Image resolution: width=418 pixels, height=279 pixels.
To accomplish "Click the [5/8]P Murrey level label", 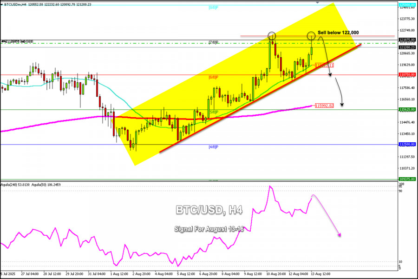I will tap(214, 112).
